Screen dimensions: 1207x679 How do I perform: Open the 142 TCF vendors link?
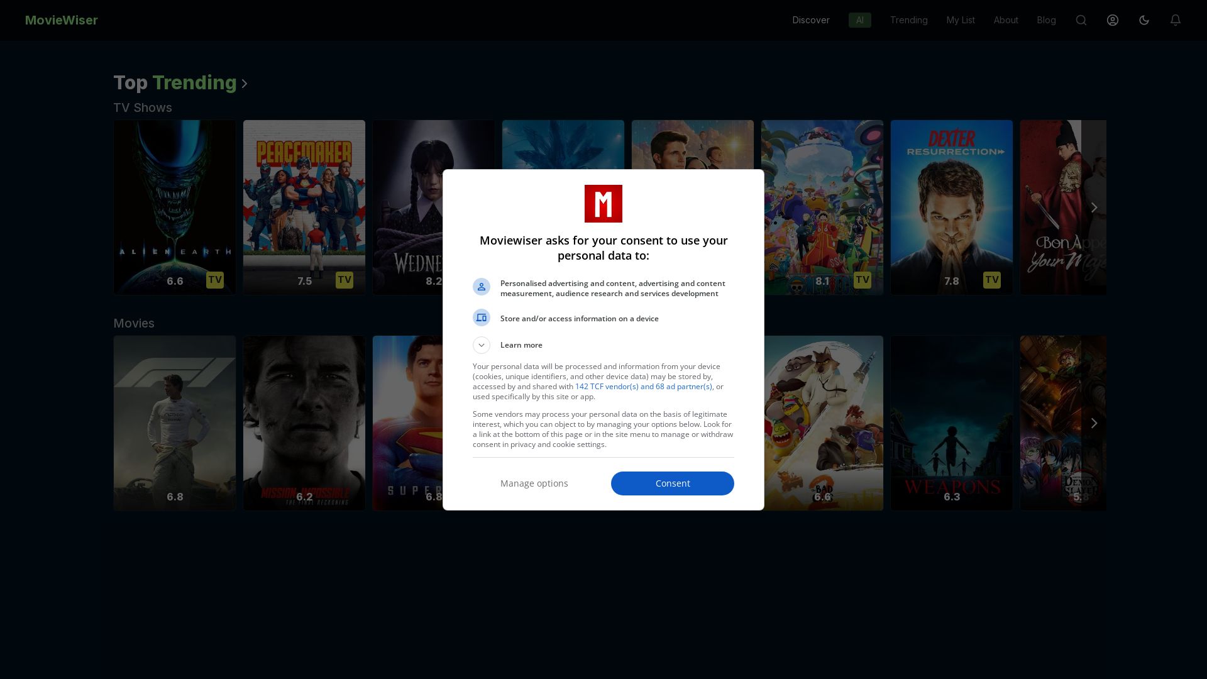pyautogui.click(x=644, y=386)
